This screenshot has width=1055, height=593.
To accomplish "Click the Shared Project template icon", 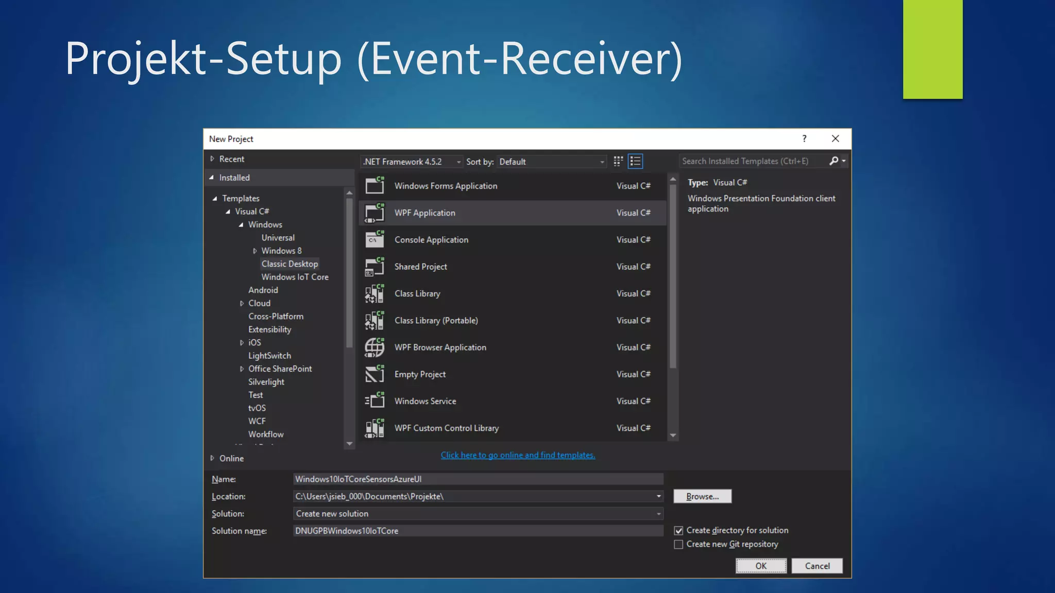I will point(375,267).
